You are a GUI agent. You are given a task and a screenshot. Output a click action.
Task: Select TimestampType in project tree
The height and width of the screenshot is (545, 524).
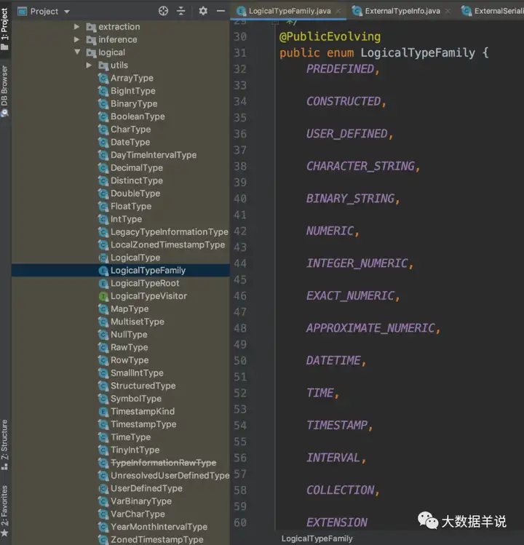coord(143,424)
